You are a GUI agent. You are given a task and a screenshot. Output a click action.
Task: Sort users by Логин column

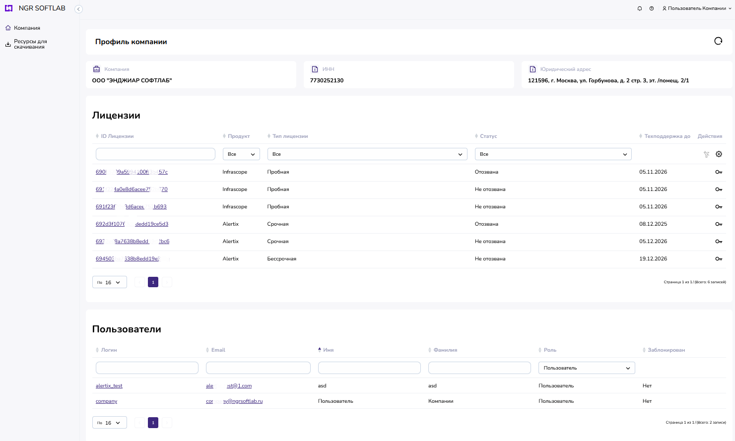coord(106,350)
